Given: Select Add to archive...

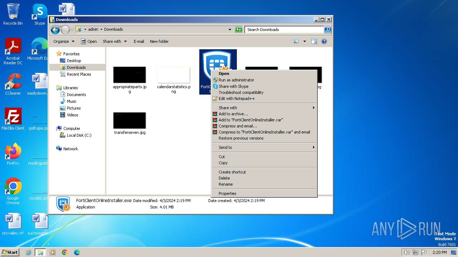Looking at the screenshot, I should [264, 114].
